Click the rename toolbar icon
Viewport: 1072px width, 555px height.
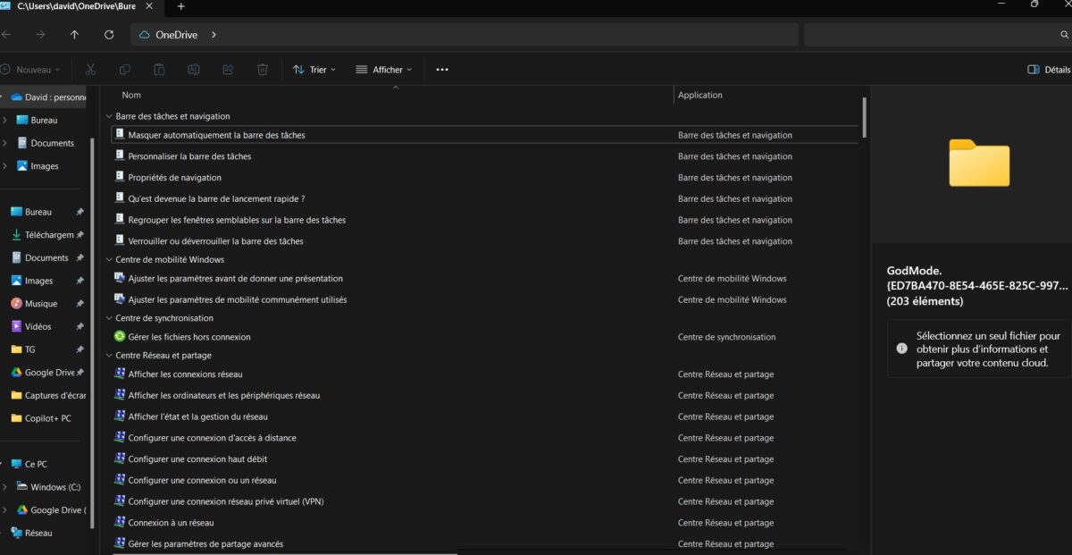193,69
